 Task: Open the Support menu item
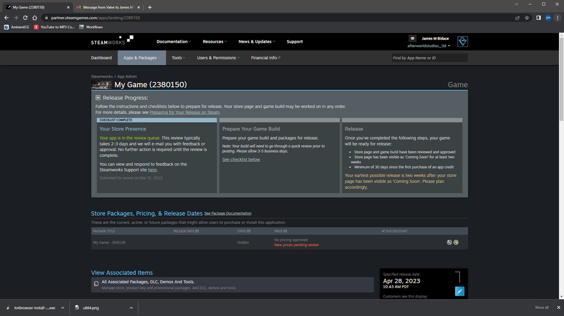pos(295,41)
